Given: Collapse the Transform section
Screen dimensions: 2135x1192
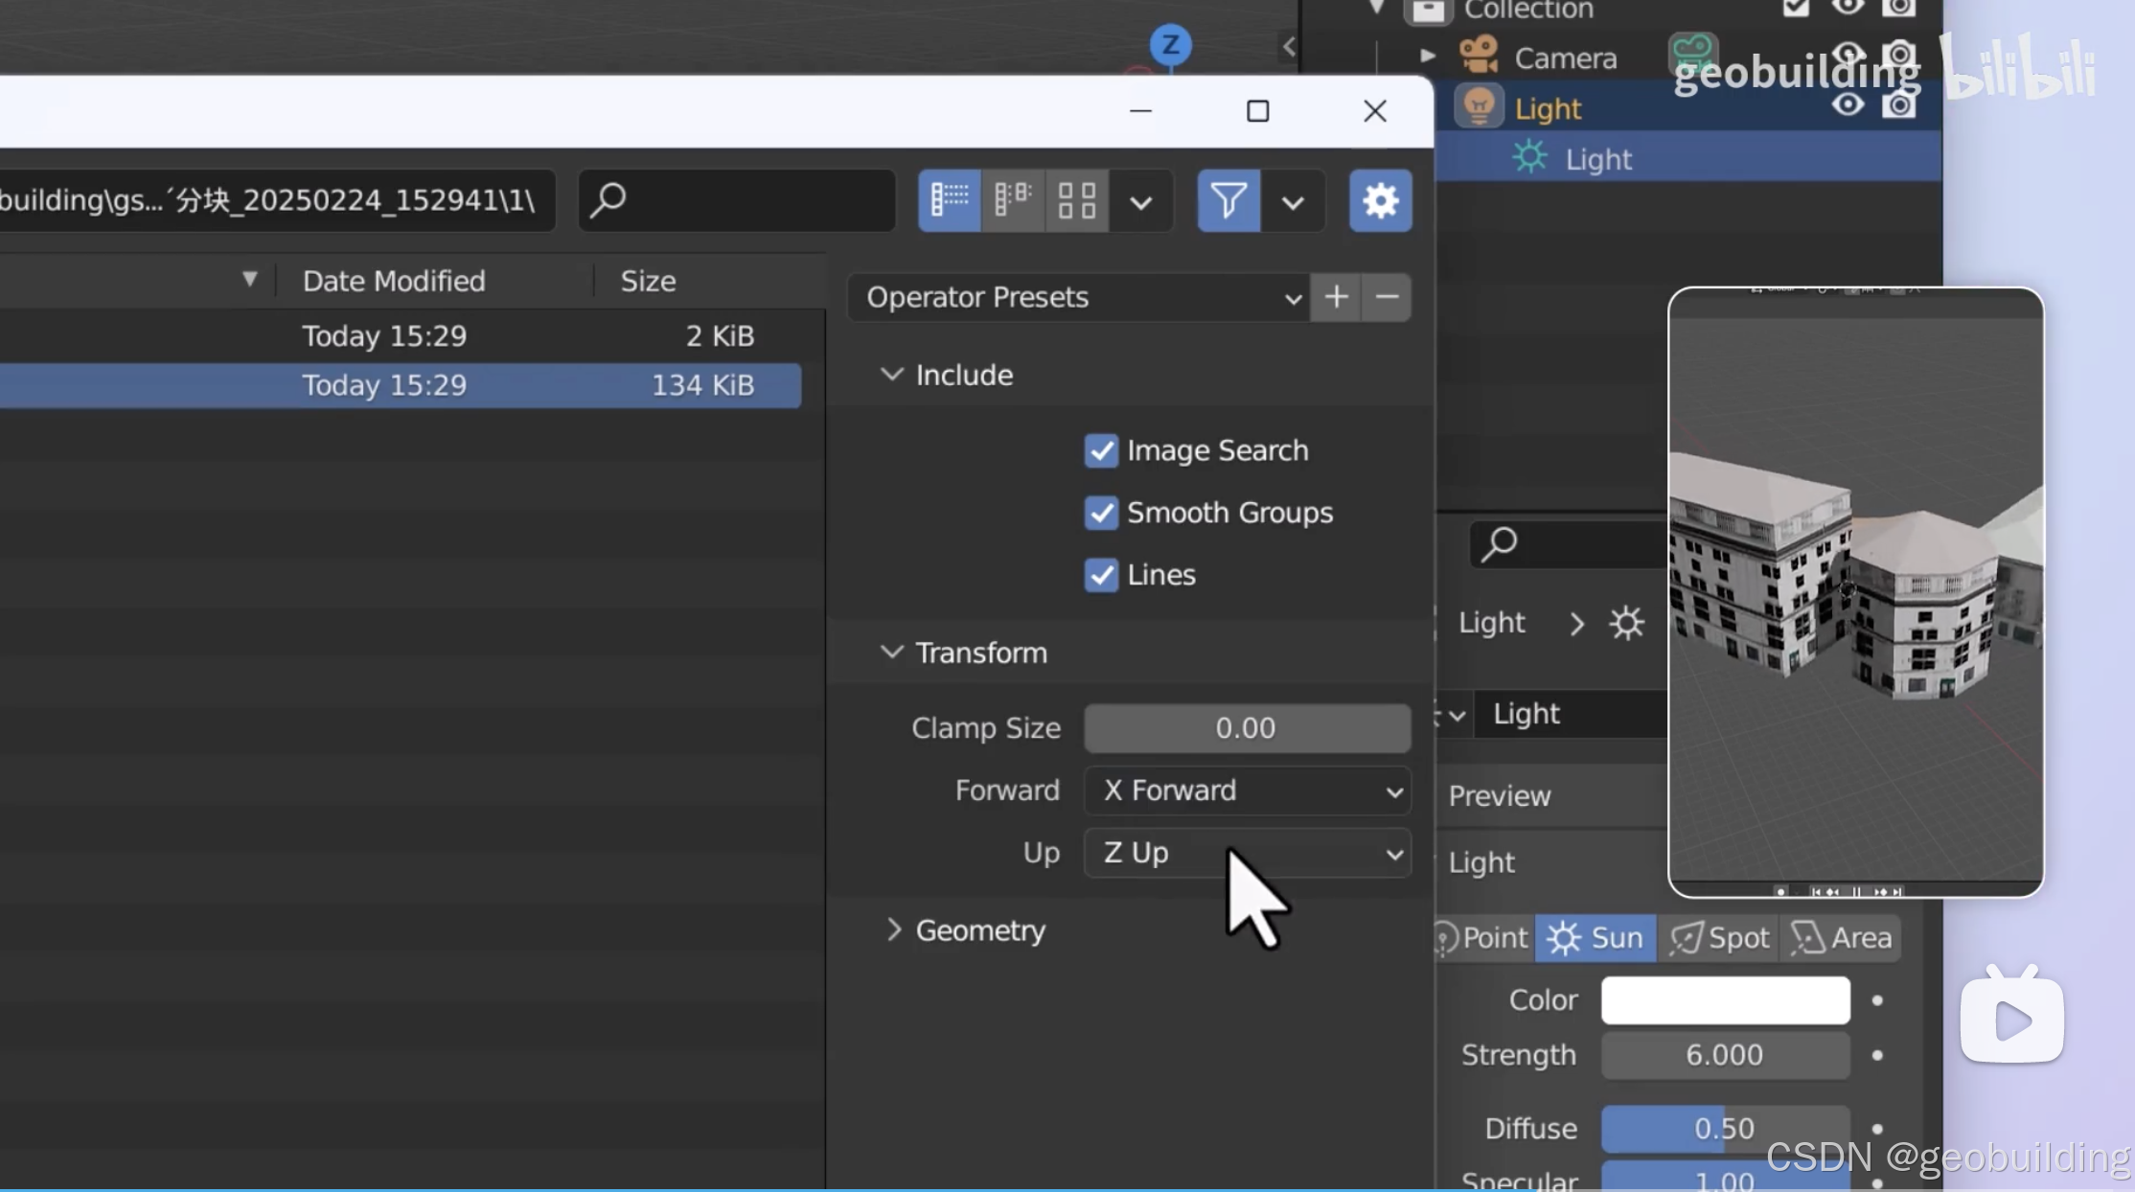Looking at the screenshot, I should 979,653.
